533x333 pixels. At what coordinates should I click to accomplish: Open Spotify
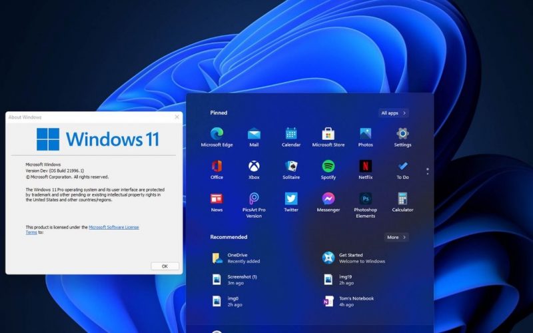click(x=328, y=170)
